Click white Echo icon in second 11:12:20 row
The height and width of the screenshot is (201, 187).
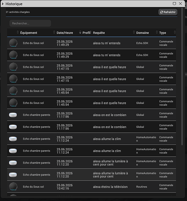click(13, 174)
